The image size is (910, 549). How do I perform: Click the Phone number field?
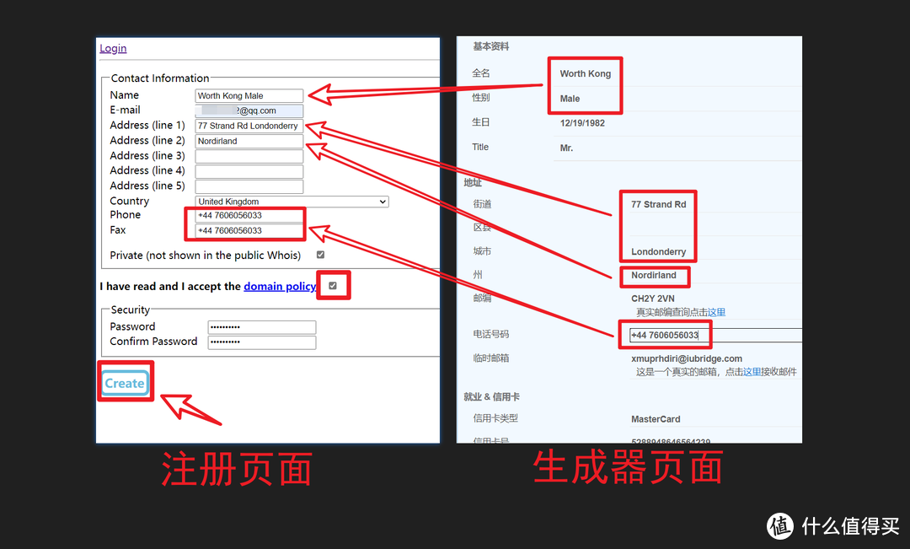(x=249, y=216)
